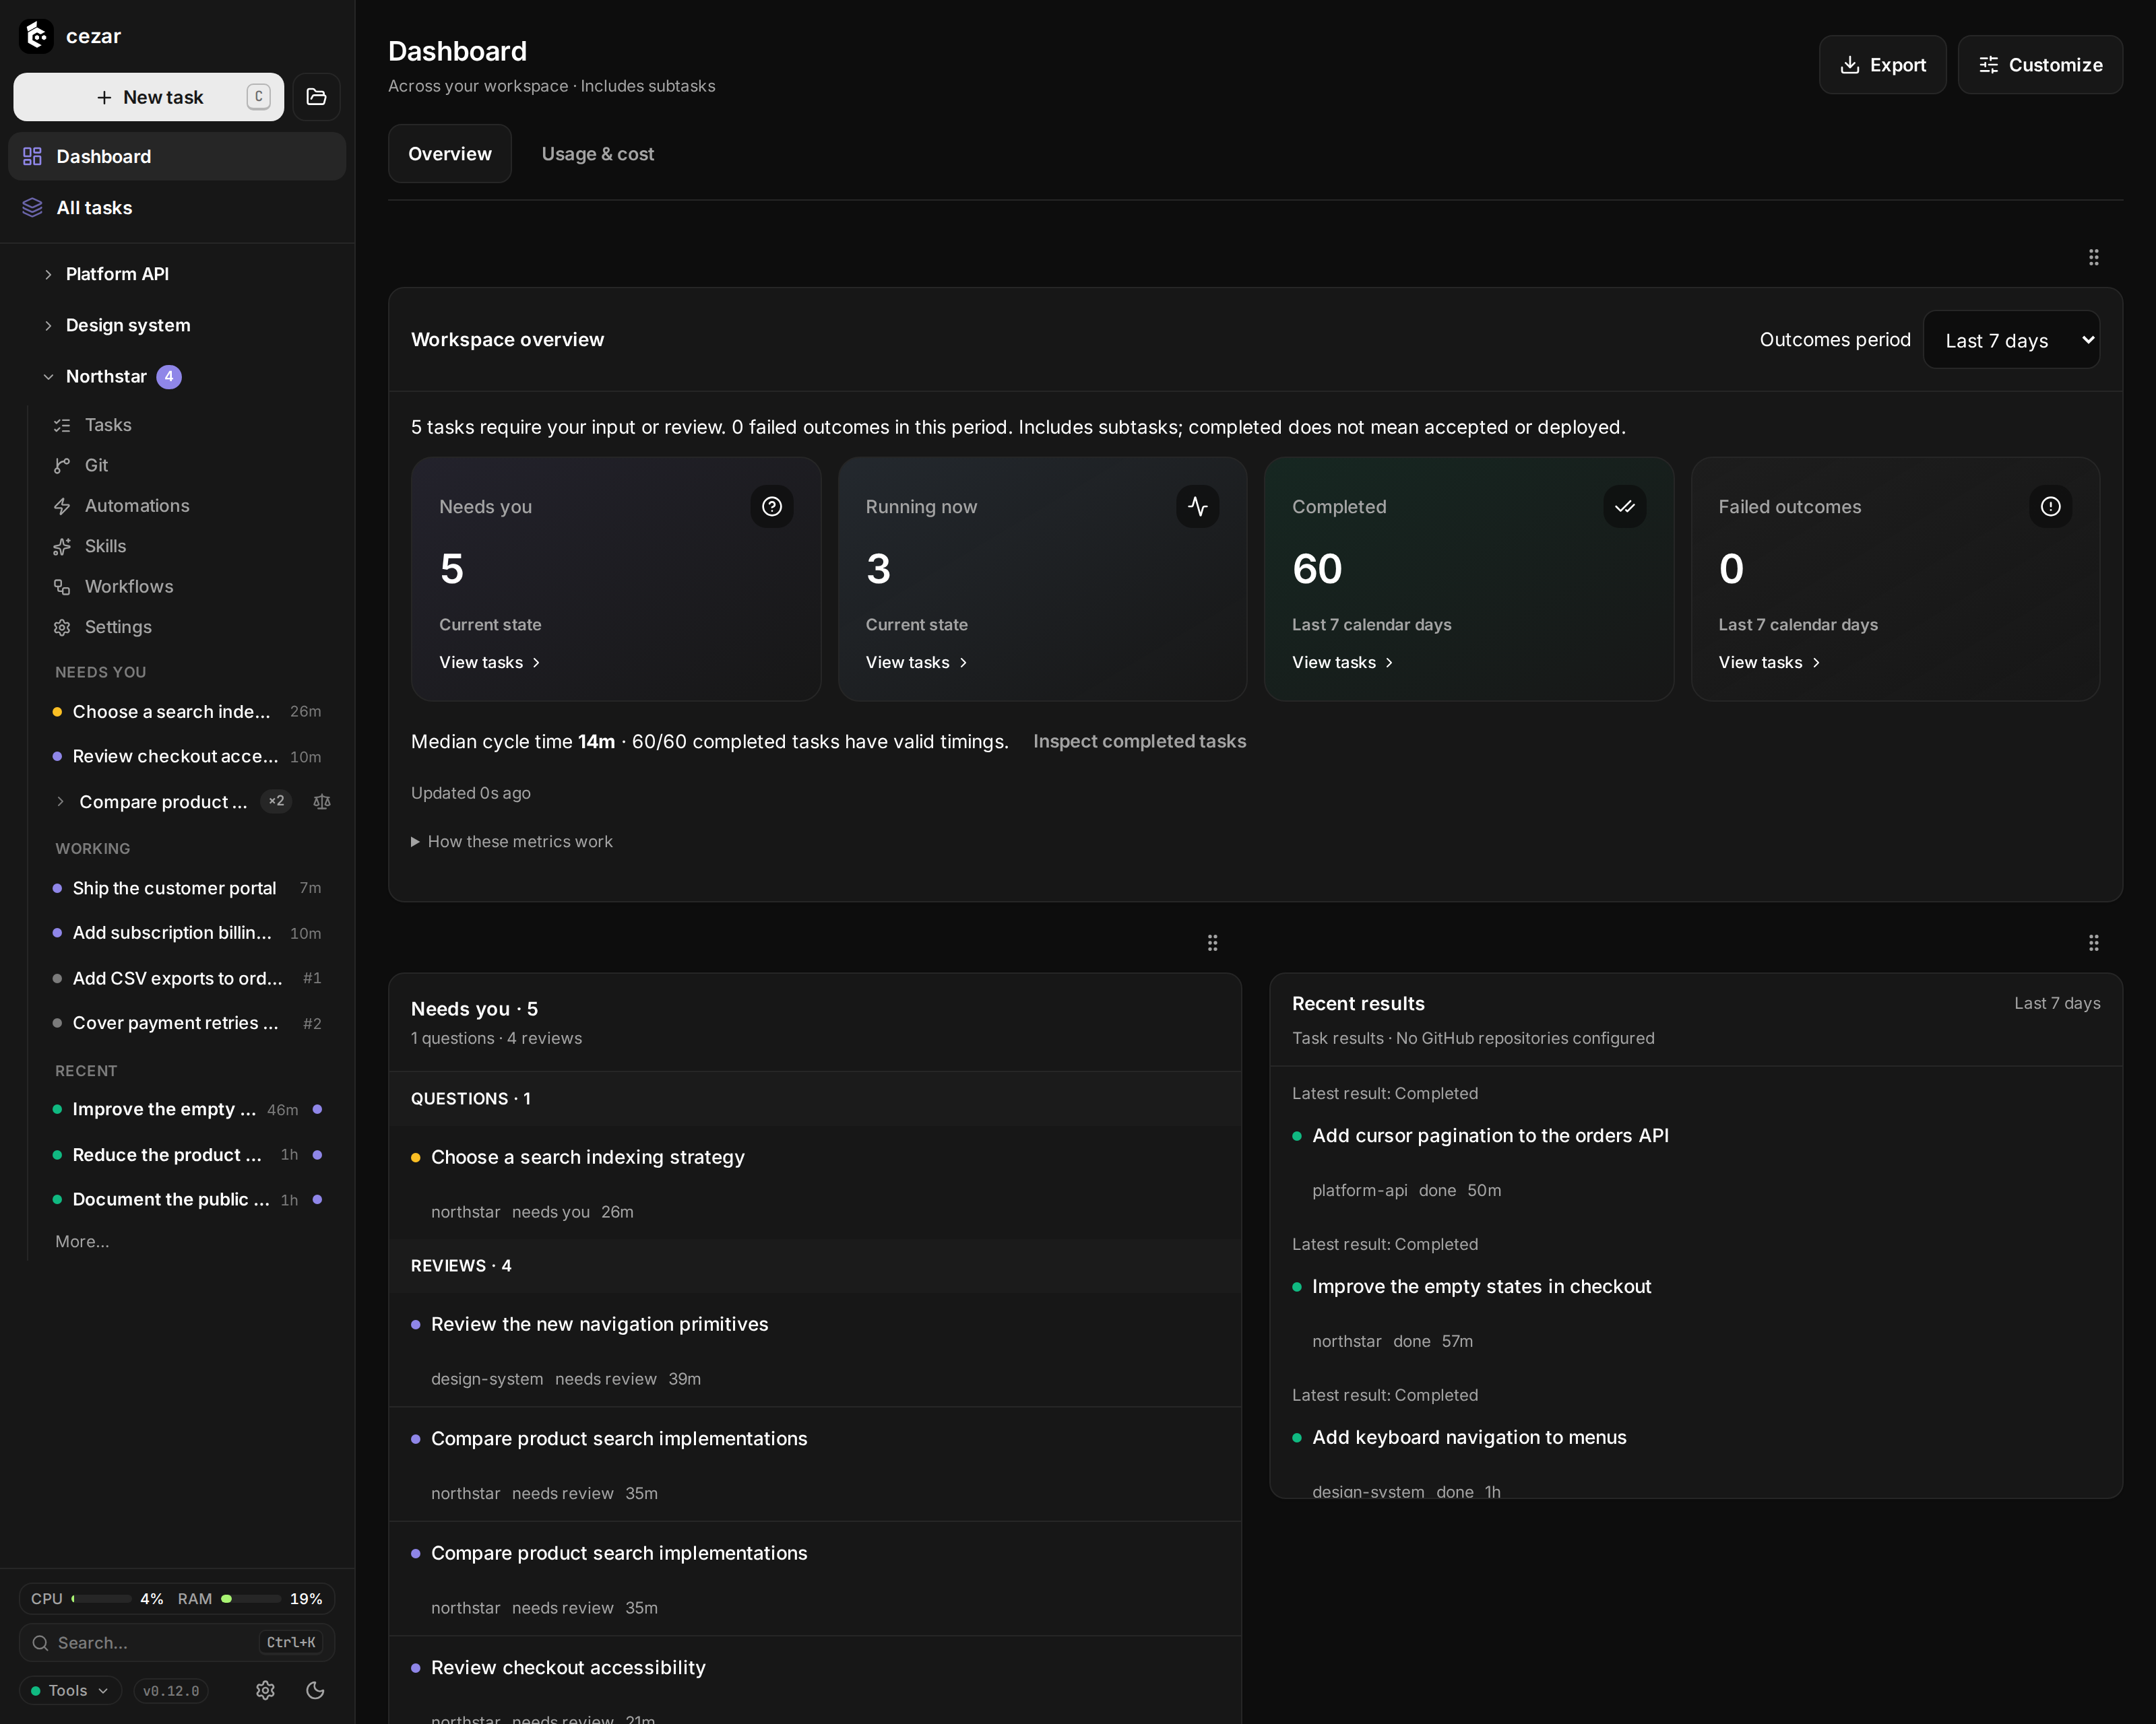This screenshot has width=2156, height=1724.
Task: Toggle dark mode with the moon icon
Action: pyautogui.click(x=315, y=1690)
